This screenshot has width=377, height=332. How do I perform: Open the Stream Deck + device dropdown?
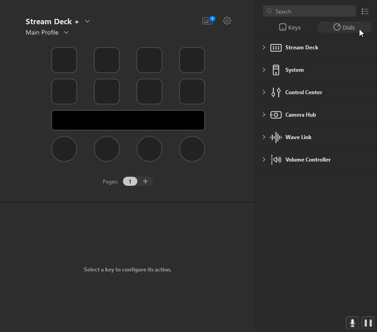[87, 22]
